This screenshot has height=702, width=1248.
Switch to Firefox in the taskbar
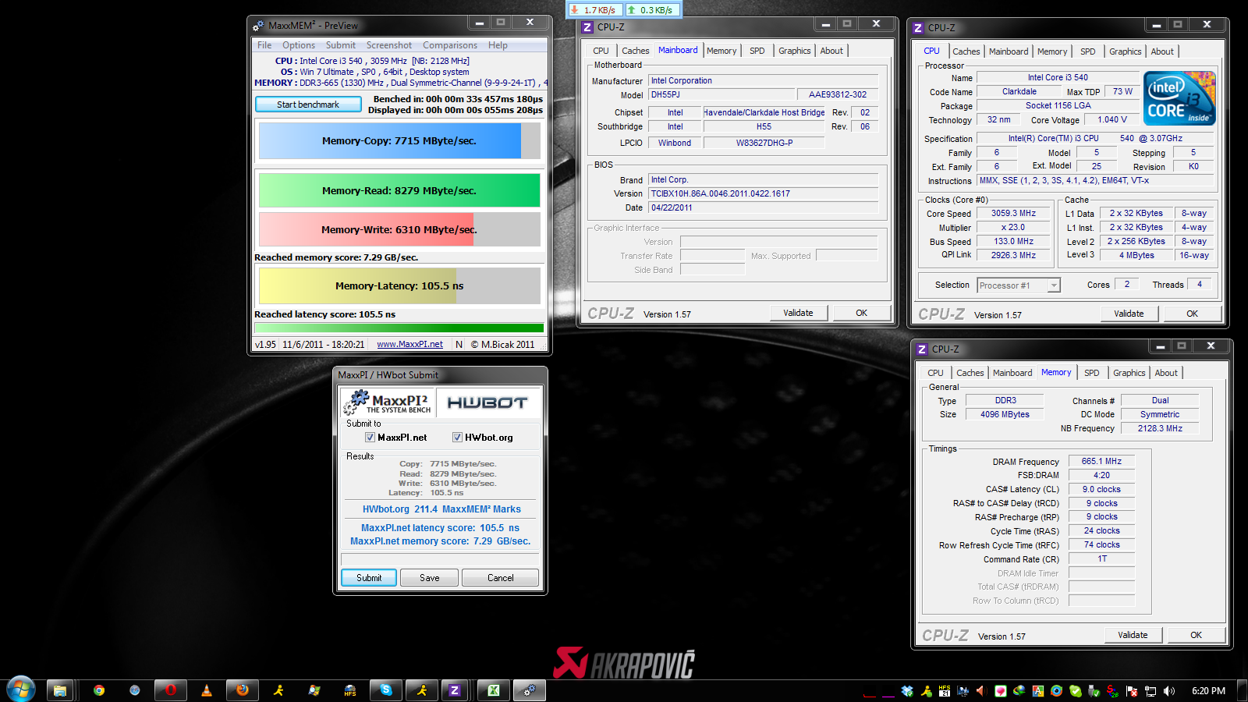tap(243, 690)
